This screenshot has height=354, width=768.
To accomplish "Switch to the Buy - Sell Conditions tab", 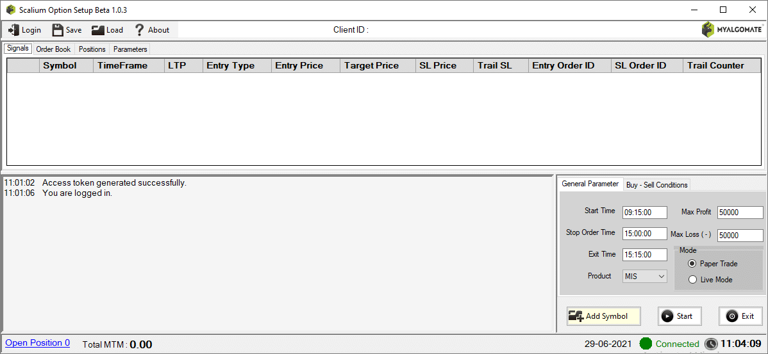I will [657, 185].
